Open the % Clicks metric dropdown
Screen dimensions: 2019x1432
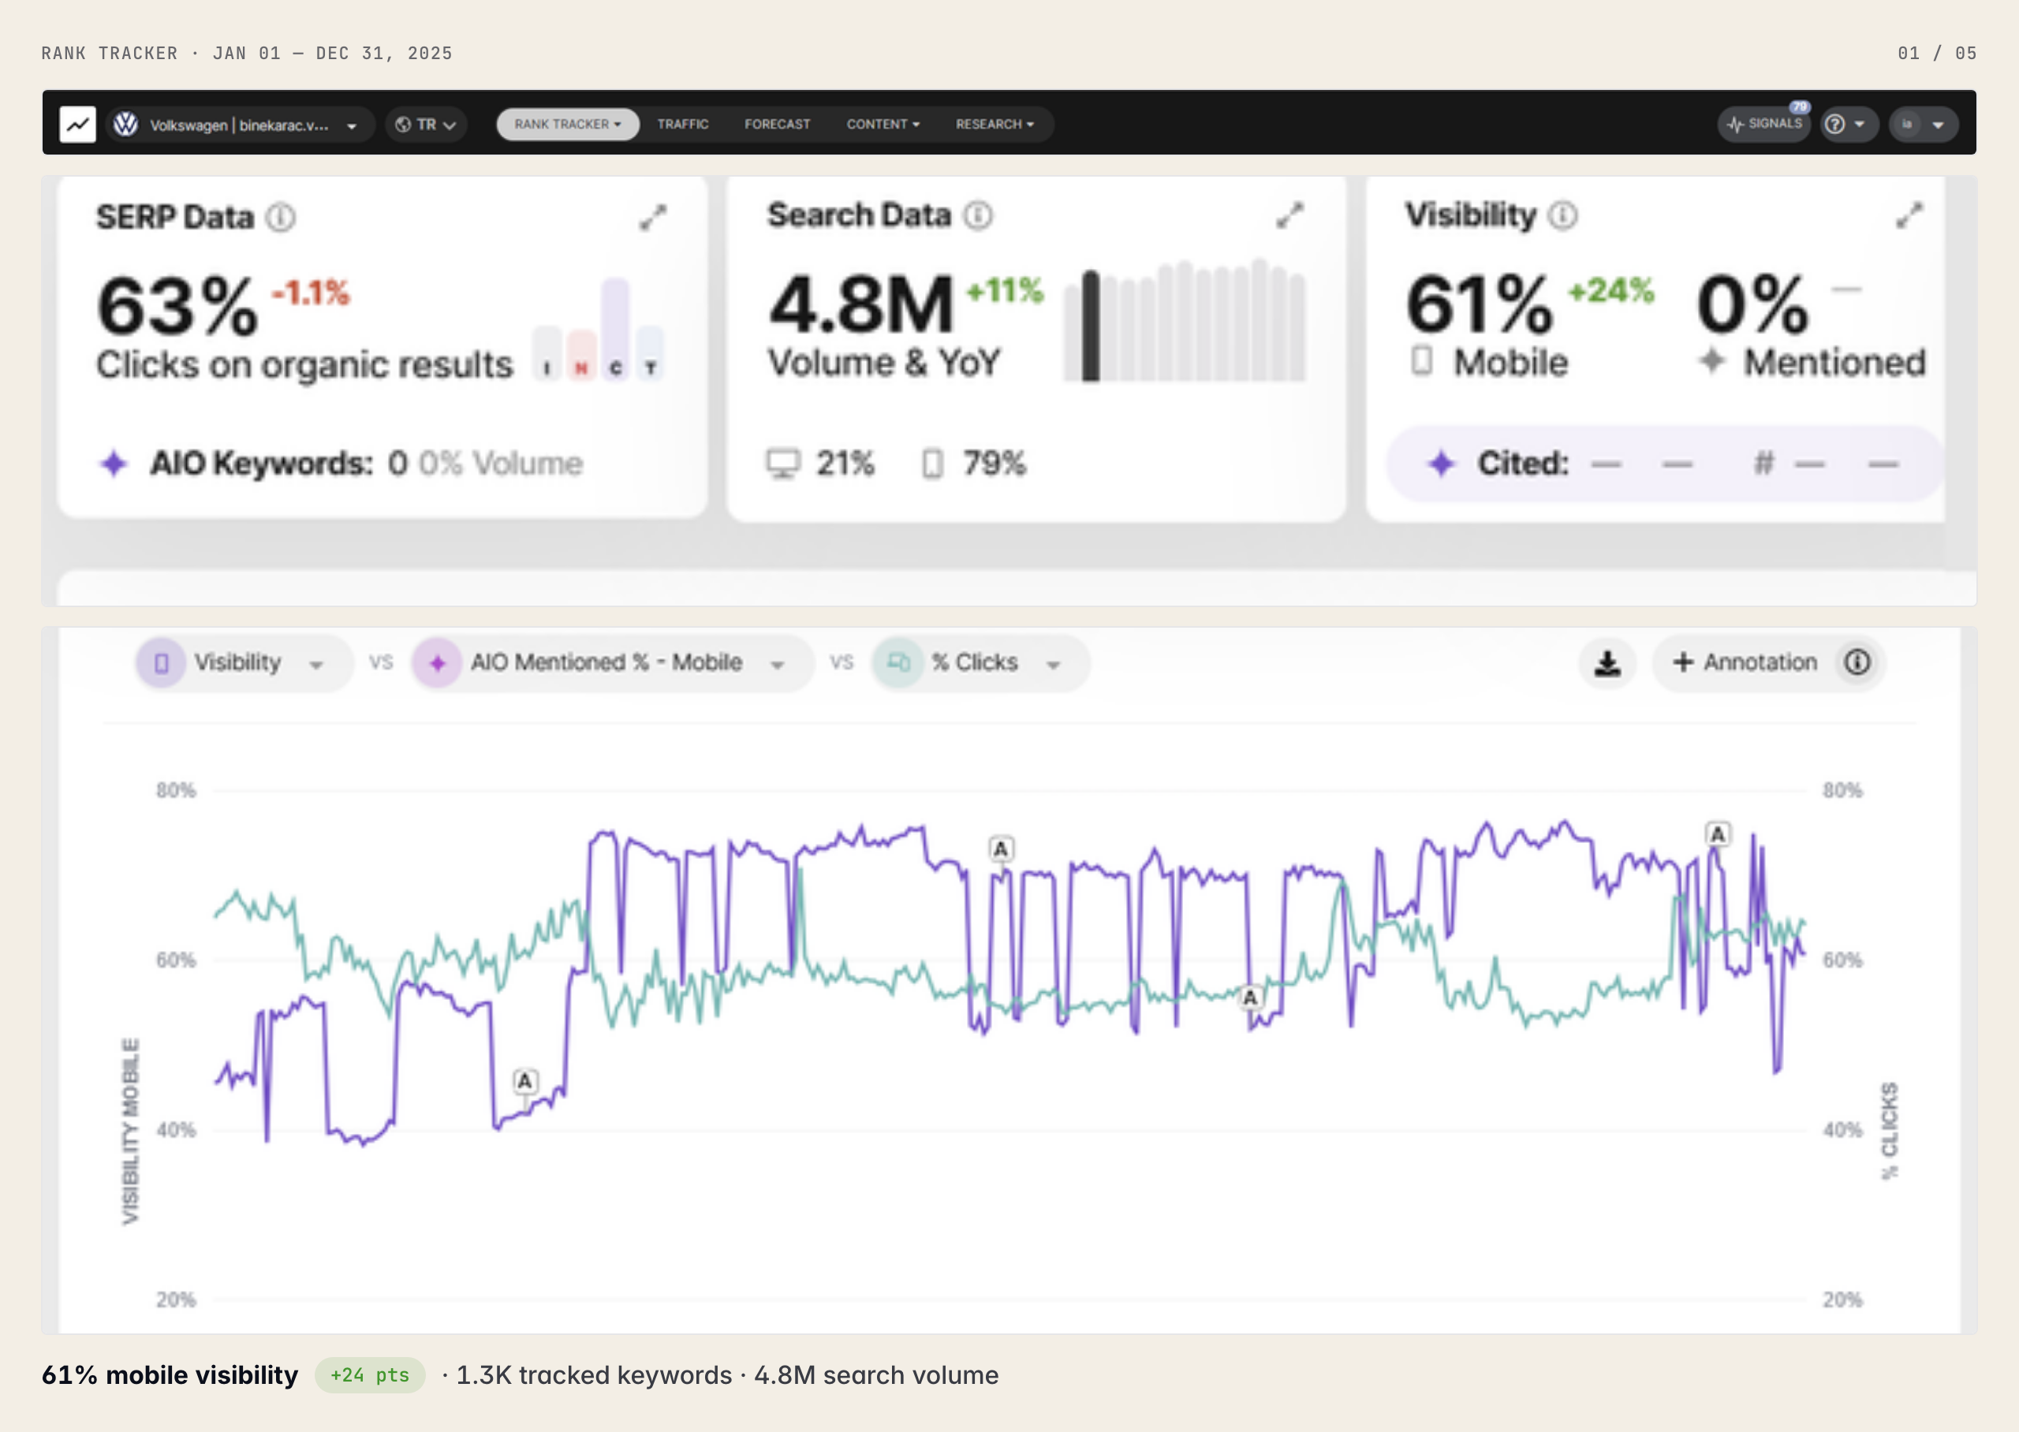(x=980, y=662)
